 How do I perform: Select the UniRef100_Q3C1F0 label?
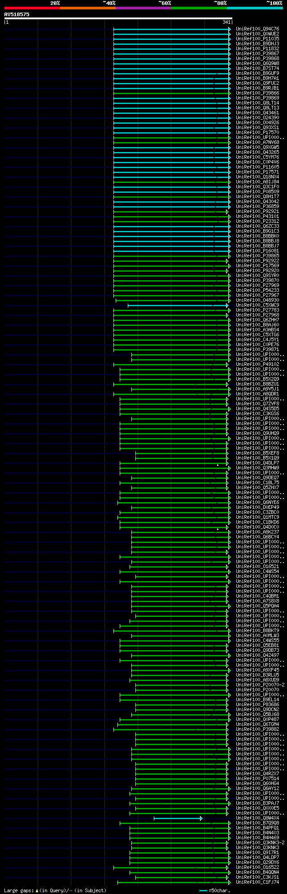pos(257,187)
